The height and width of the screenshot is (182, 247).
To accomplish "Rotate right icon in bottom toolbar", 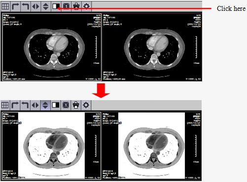I will click(x=15, y=105).
